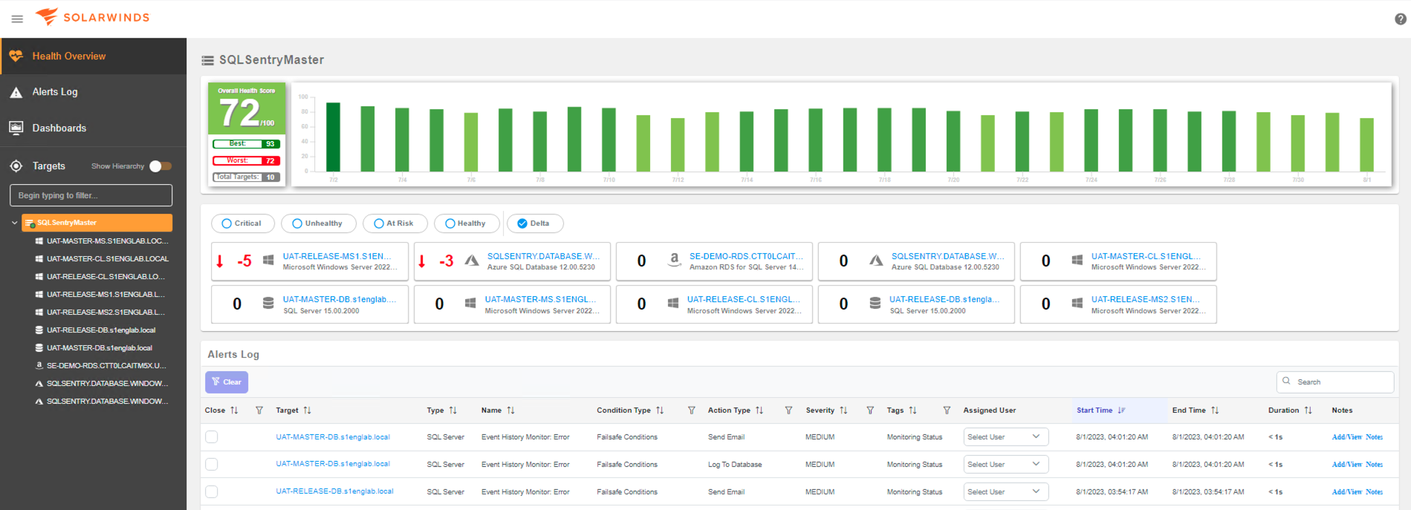Focus the targets filter input
Viewport: 1411px width, 510px height.
coord(91,195)
